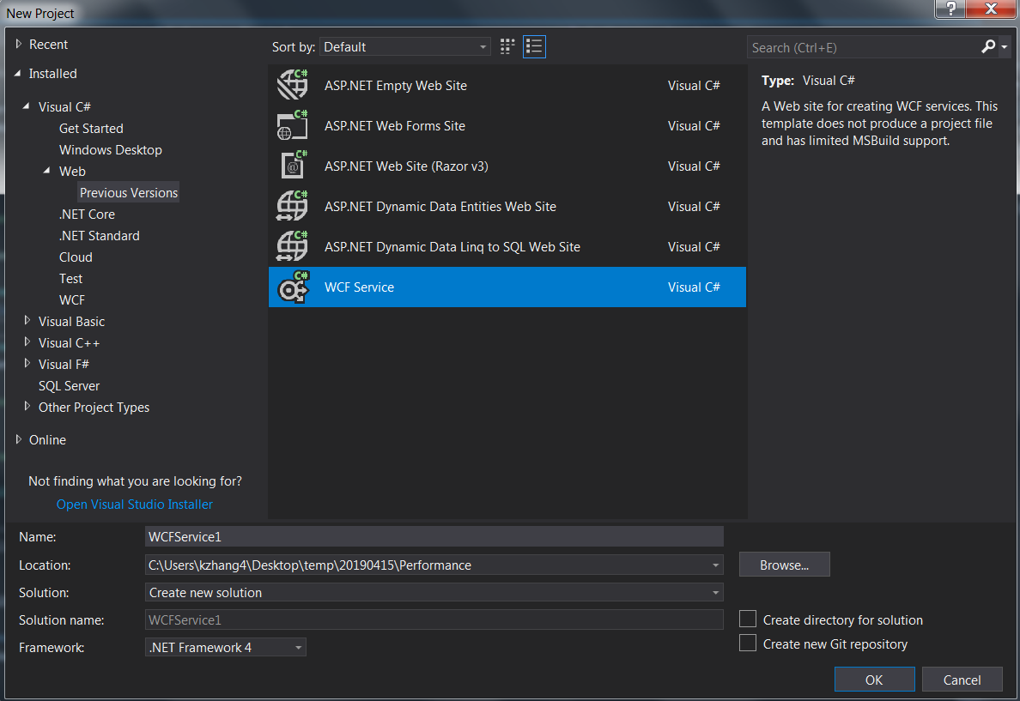Select Previous Versions under Web
This screenshot has width=1020, height=701.
[x=129, y=193]
